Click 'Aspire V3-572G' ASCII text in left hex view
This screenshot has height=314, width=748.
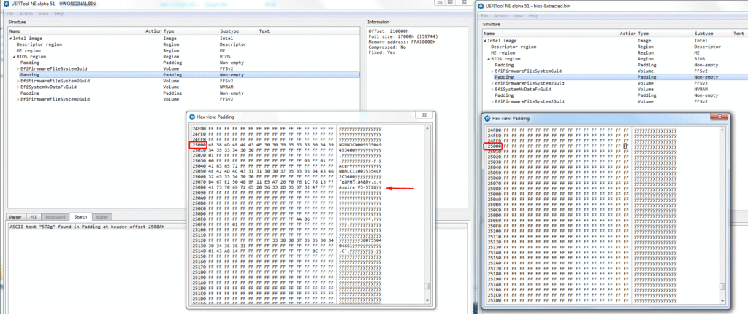coord(359,189)
